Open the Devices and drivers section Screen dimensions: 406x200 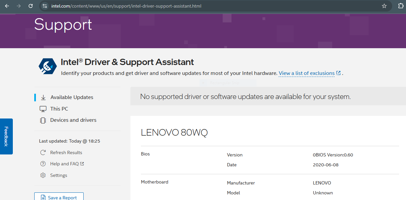pos(73,120)
